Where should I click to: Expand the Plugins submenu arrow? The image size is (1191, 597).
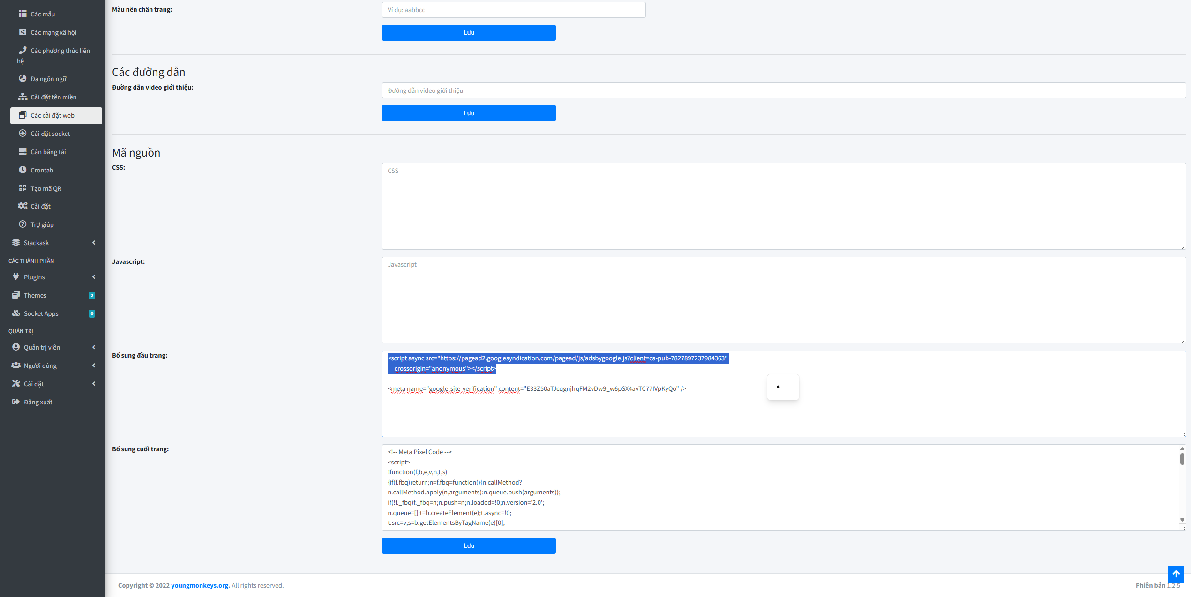pyautogui.click(x=94, y=277)
